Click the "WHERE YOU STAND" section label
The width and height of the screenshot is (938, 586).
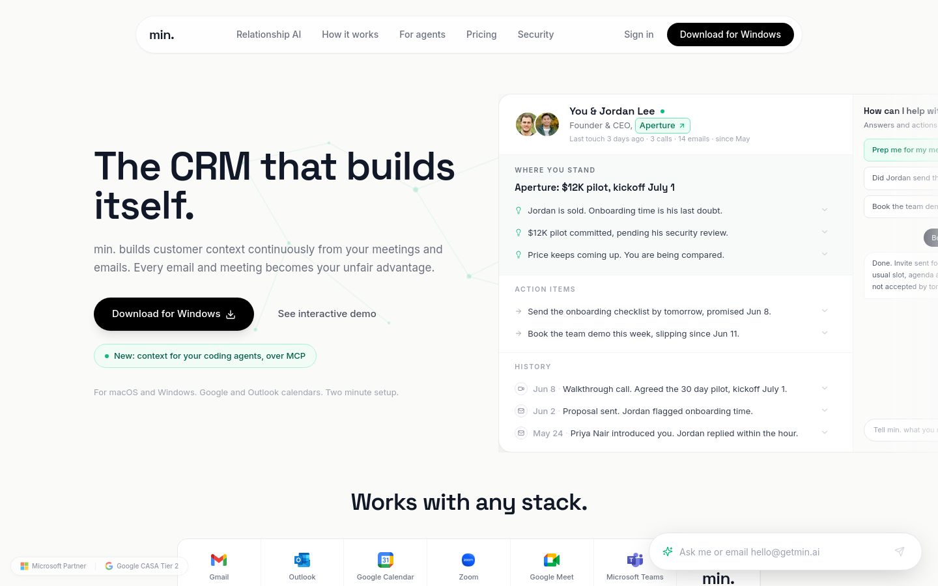[x=555, y=170]
